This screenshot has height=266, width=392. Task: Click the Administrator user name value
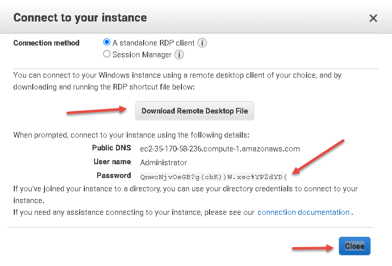pyautogui.click(x=164, y=163)
